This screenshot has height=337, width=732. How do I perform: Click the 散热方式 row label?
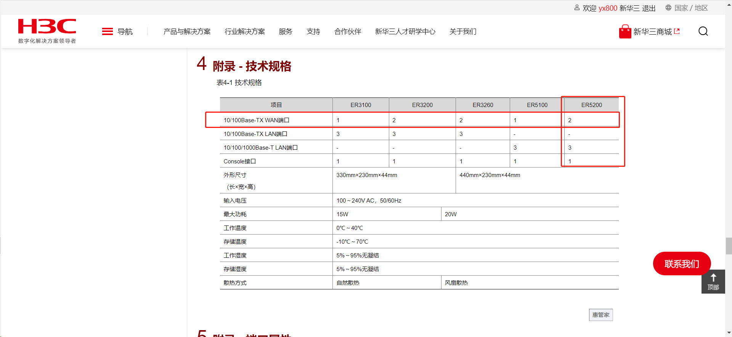pos(235,283)
